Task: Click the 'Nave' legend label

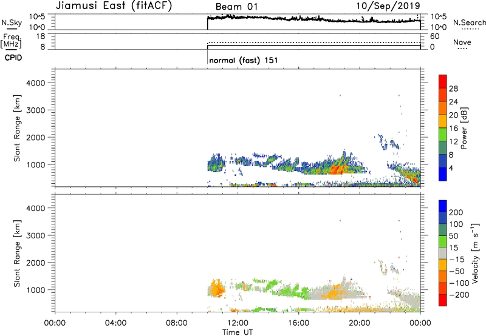Action: [462, 42]
